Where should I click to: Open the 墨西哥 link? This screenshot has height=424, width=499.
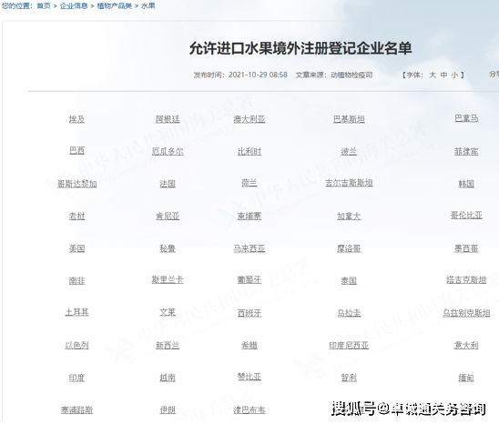click(x=466, y=248)
